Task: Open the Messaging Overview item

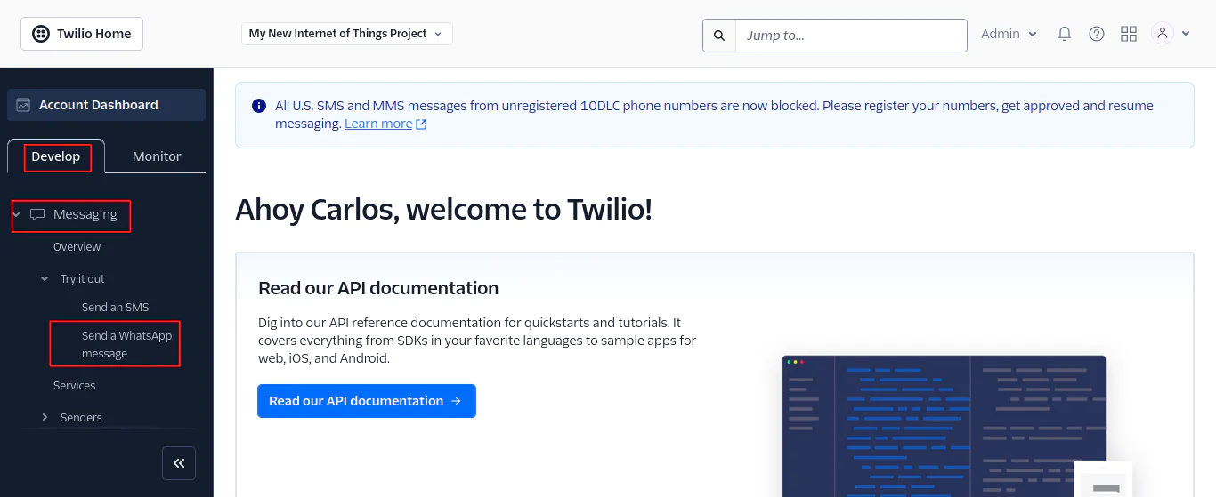Action: pyautogui.click(x=77, y=247)
